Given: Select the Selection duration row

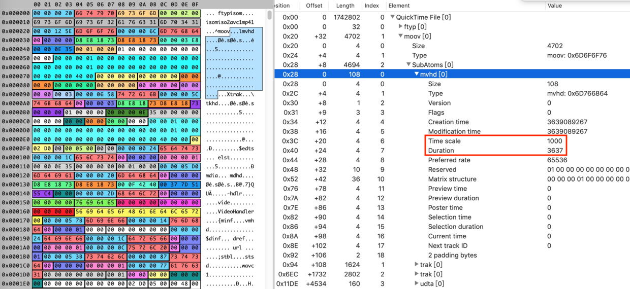Looking at the screenshot, I should [x=452, y=227].
